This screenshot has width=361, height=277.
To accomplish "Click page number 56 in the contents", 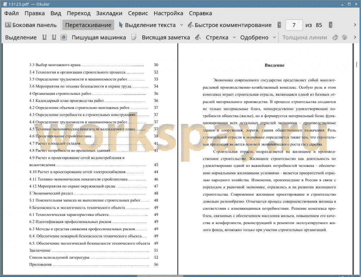I will [156, 265].
